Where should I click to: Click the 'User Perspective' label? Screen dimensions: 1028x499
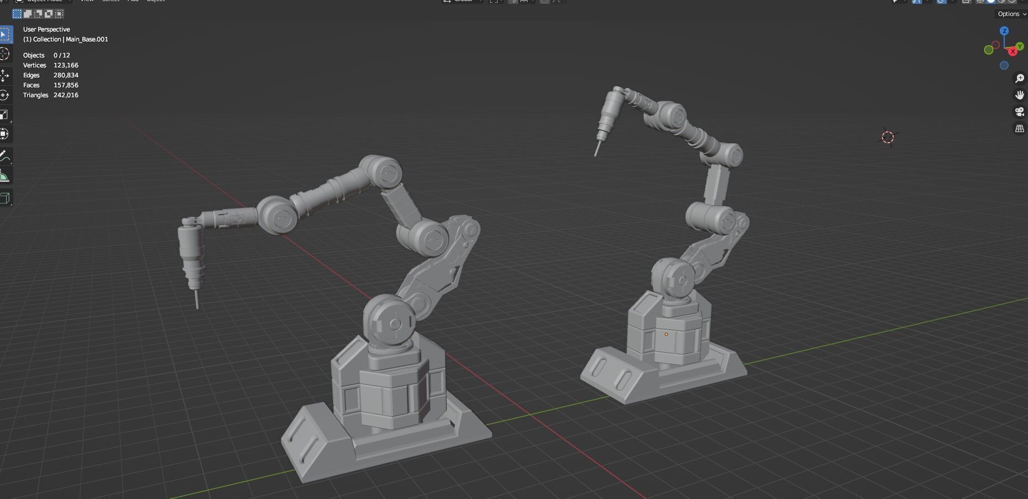click(46, 29)
